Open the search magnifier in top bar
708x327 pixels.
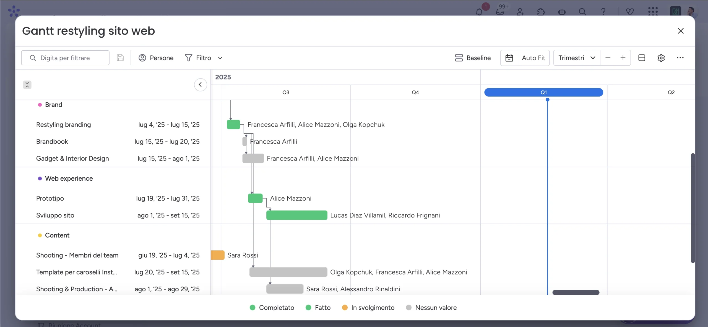pyautogui.click(x=582, y=12)
